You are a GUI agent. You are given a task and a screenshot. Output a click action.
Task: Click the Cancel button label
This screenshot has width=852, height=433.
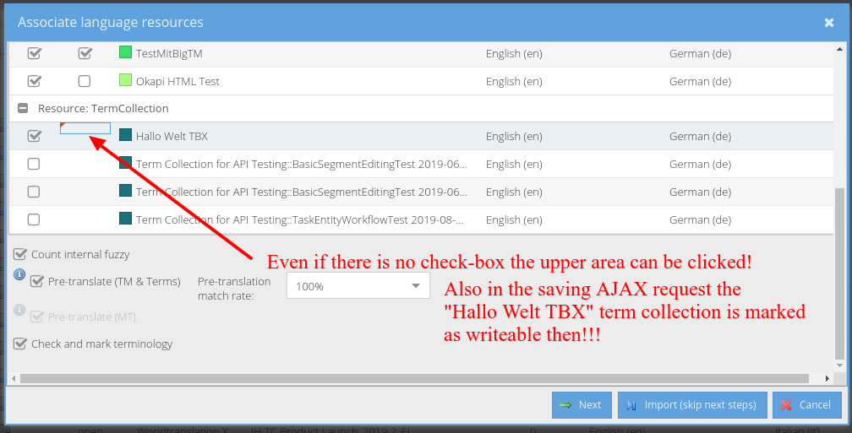tap(815, 405)
